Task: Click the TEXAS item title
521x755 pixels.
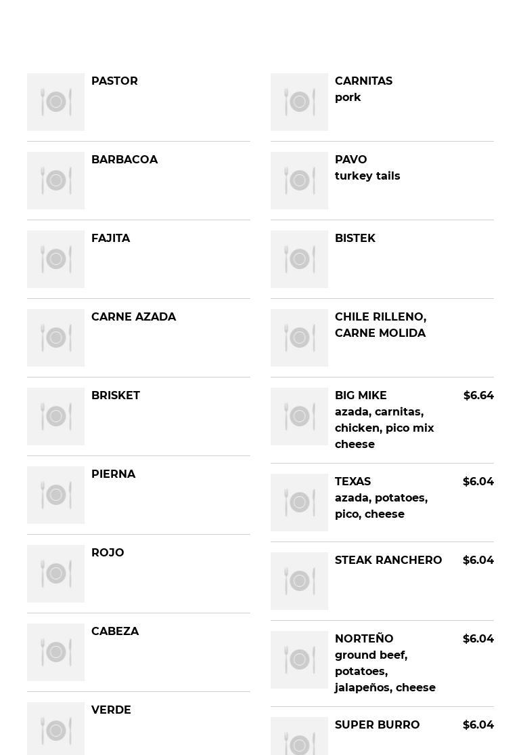Action: [353, 482]
